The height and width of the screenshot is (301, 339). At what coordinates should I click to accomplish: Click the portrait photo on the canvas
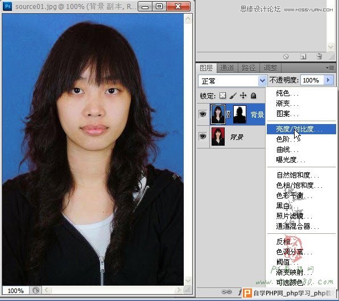(93, 150)
